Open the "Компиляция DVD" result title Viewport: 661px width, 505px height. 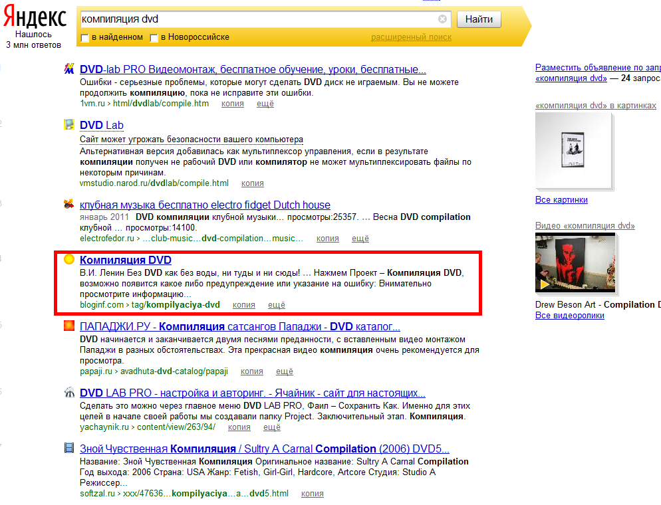tap(125, 260)
